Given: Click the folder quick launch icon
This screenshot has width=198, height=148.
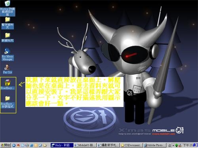Looking at the screenshot, I should 45,145.
